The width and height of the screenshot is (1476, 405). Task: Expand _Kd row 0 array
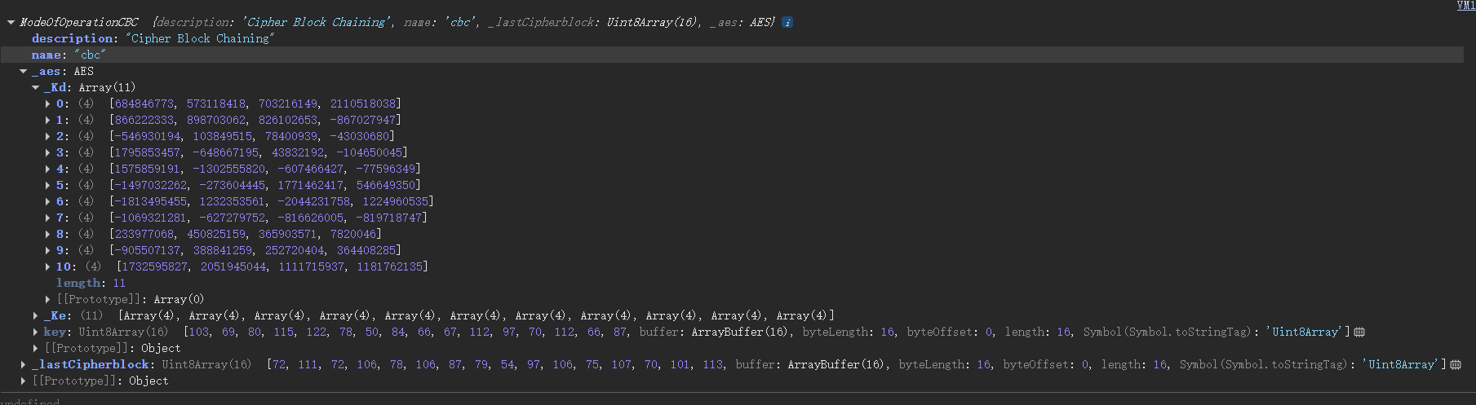(x=48, y=103)
